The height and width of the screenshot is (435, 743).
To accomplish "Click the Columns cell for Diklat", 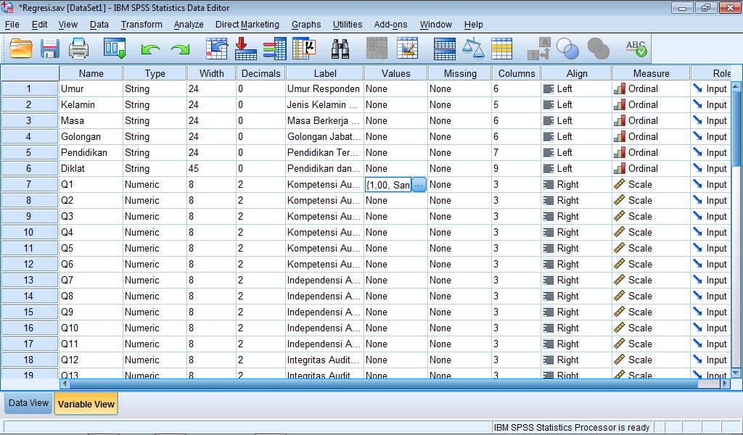I will [x=517, y=168].
